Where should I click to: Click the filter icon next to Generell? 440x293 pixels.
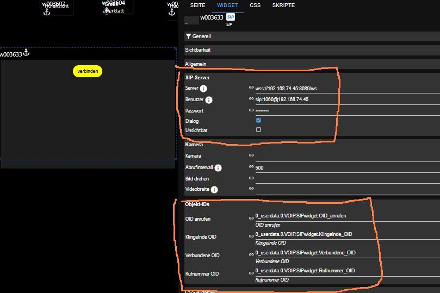(189, 36)
